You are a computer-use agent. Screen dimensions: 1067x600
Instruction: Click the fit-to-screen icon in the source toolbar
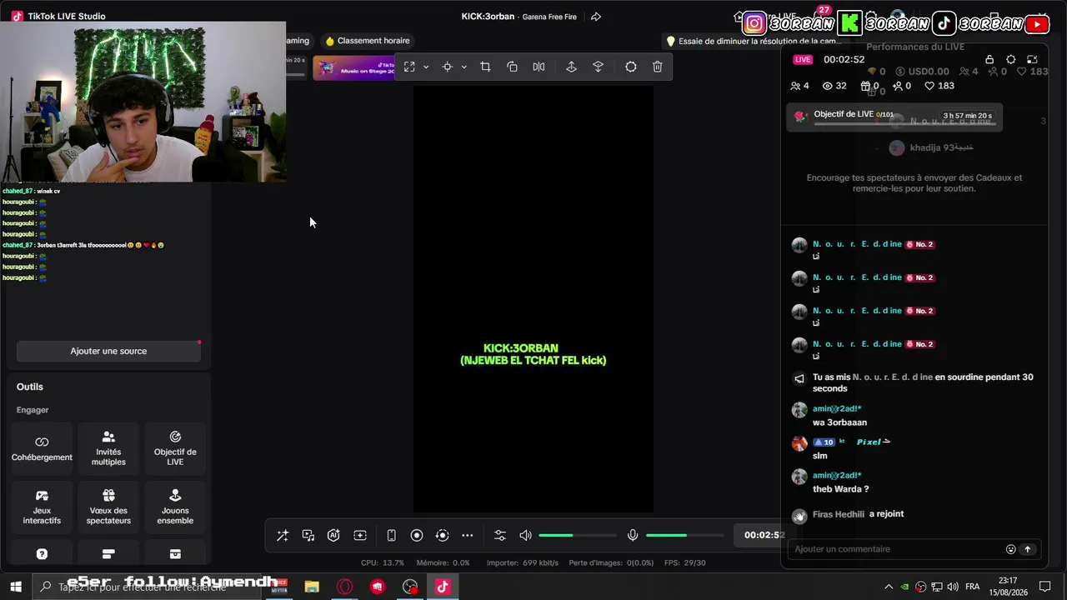409,67
